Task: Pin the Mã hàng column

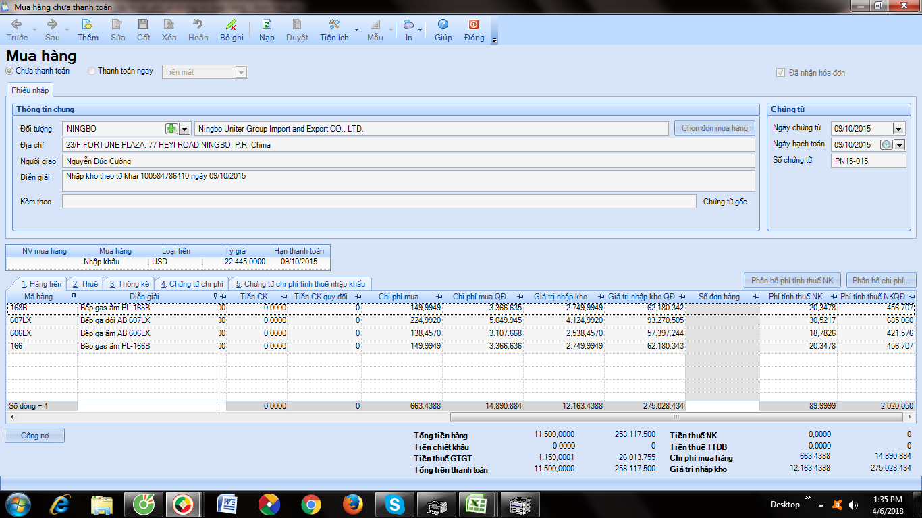Action: tap(74, 297)
